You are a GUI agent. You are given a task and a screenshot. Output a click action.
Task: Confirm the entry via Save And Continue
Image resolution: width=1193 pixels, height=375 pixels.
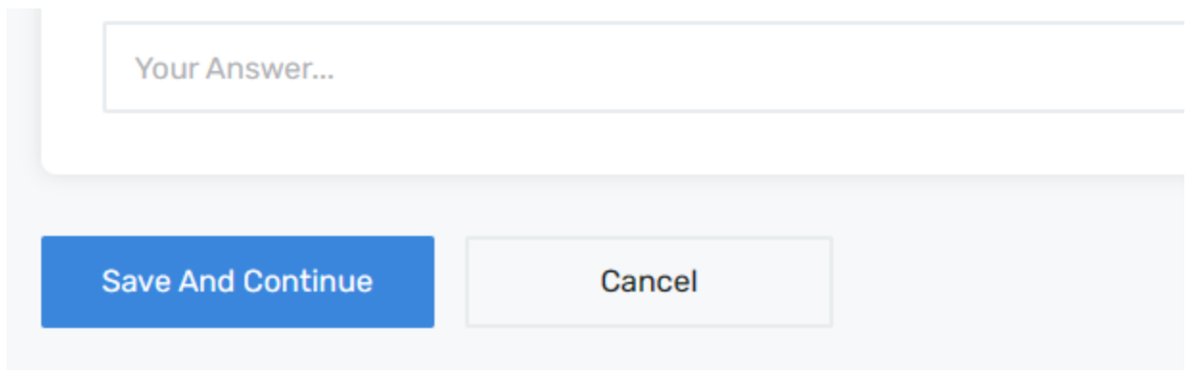coord(237,282)
